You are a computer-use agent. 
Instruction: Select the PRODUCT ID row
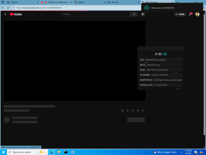pos(161,85)
